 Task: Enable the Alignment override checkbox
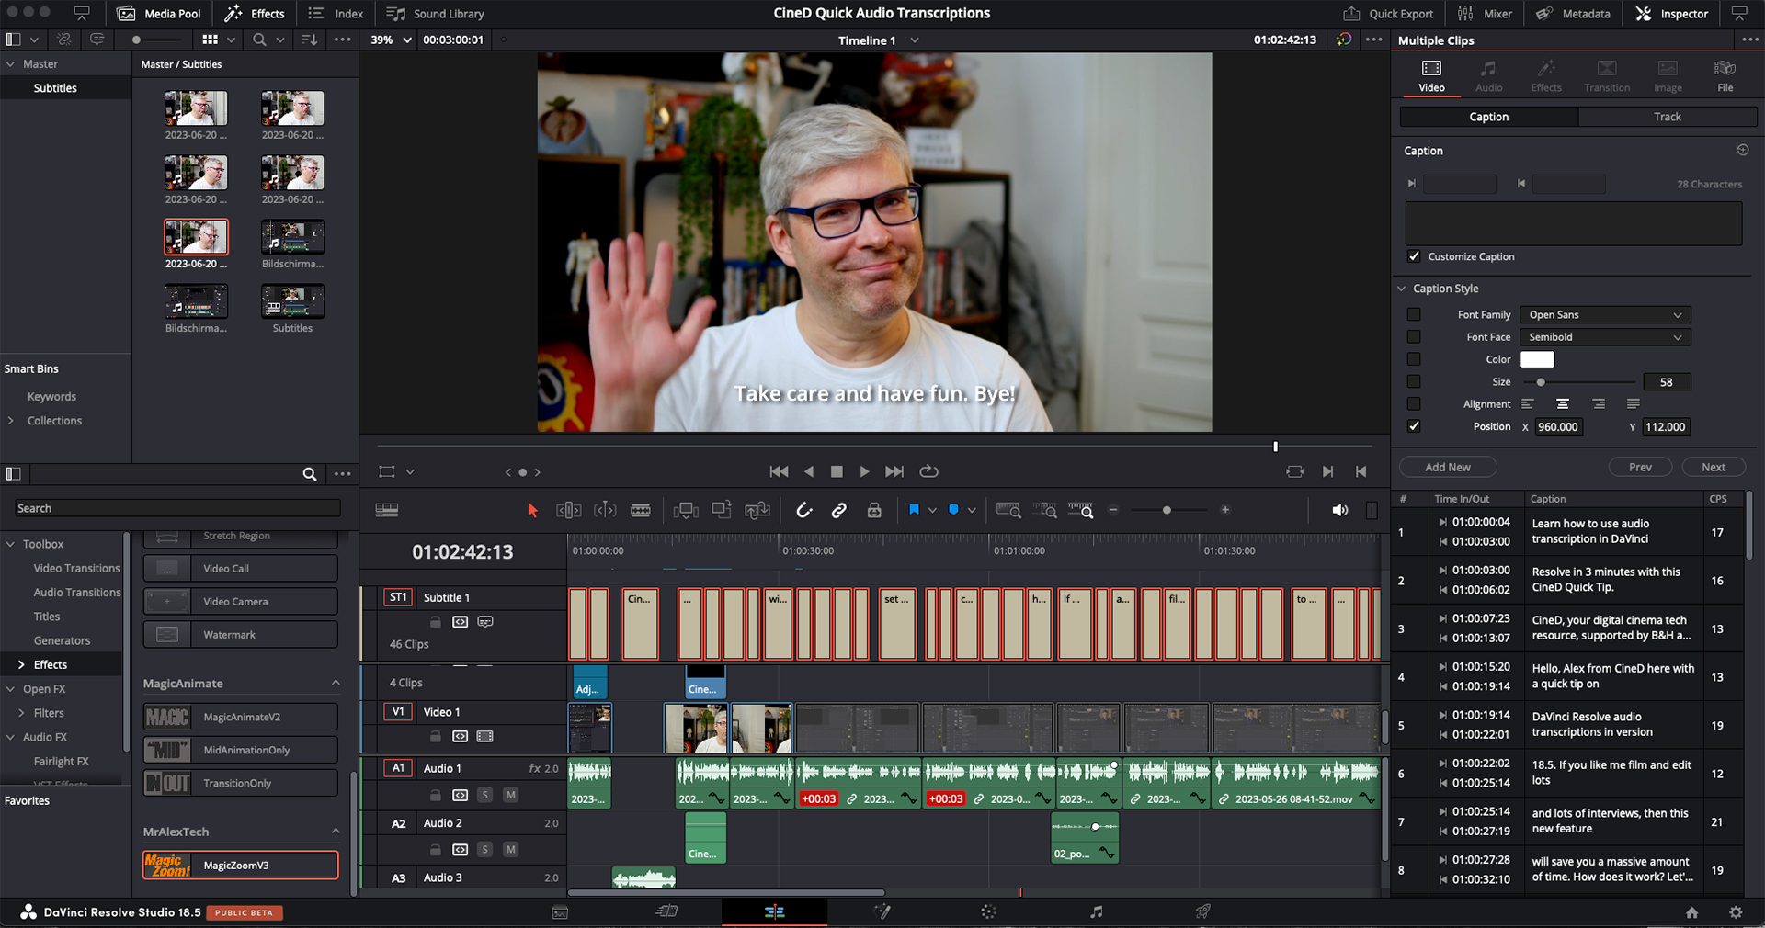click(x=1414, y=404)
